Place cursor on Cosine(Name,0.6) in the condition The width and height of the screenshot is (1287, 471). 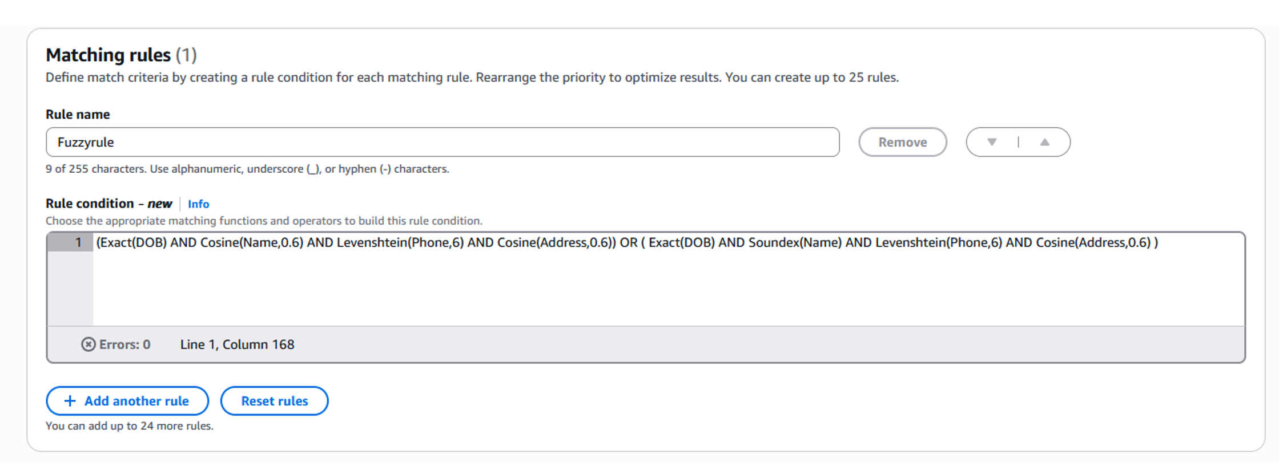point(251,242)
